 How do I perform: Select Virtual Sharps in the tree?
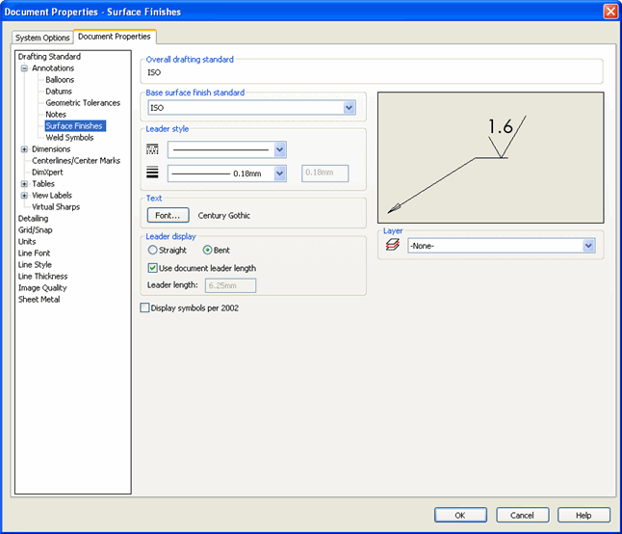56,206
